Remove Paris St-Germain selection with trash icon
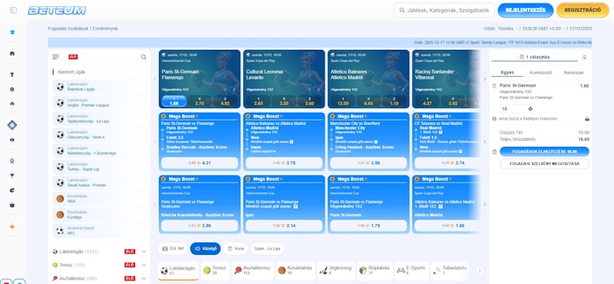The image size is (614, 284). click(494, 85)
